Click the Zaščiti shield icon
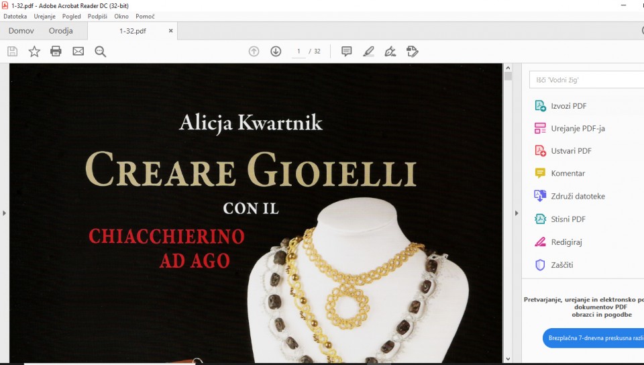This screenshot has width=644, height=365. [x=540, y=265]
